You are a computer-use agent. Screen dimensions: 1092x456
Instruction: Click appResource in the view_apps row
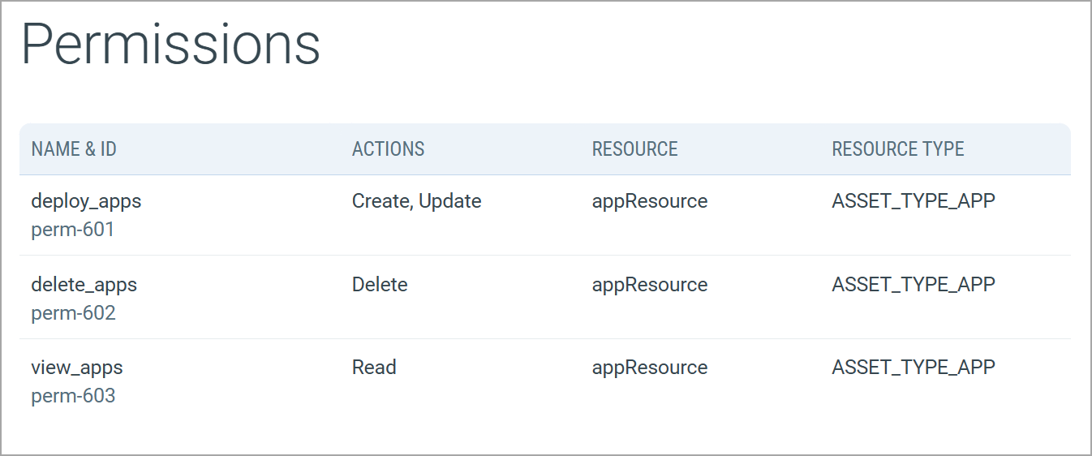tap(649, 368)
